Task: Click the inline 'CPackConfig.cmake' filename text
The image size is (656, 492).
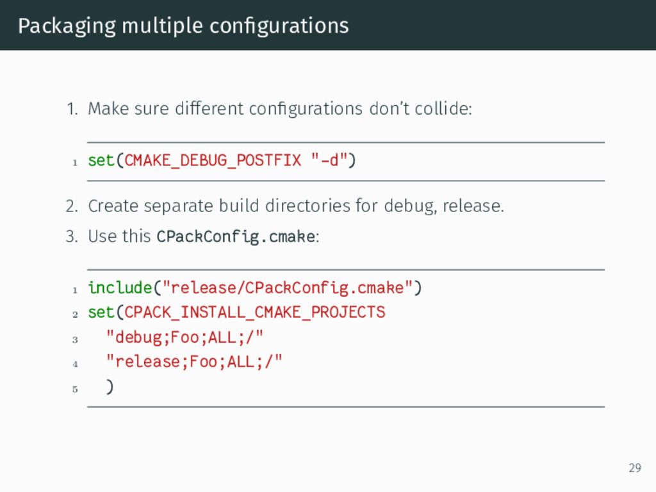Action: point(236,237)
